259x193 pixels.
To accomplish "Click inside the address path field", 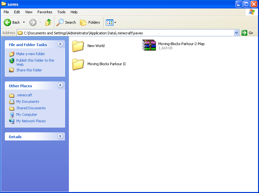I will [130, 33].
